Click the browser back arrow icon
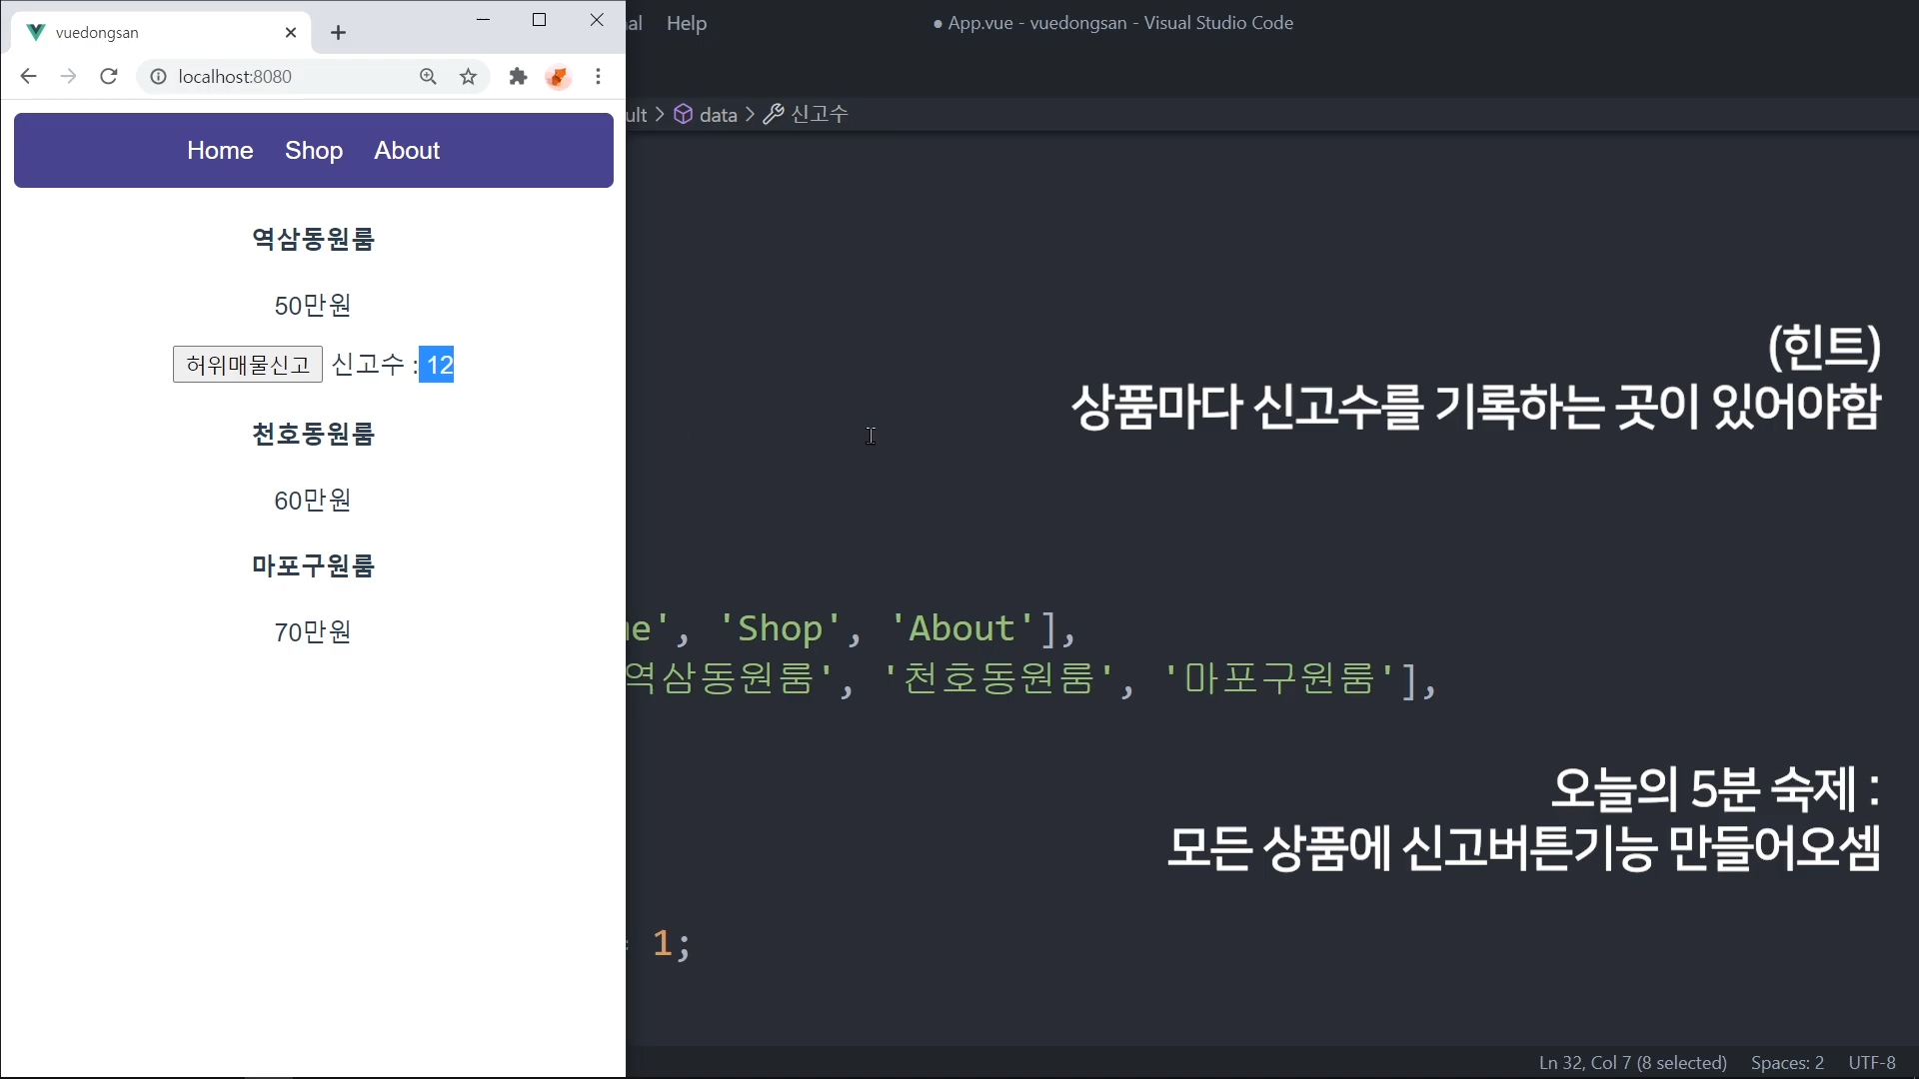The image size is (1919, 1079). pos(28,77)
